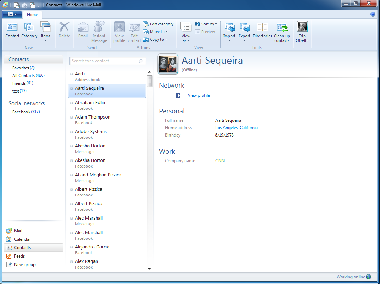
Task: Click the search magnifier icon
Action: coord(141,61)
